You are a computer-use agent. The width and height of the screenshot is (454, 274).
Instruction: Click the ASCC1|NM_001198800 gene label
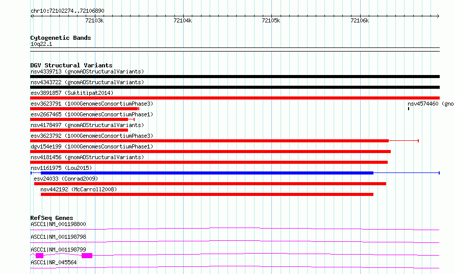(x=58, y=224)
